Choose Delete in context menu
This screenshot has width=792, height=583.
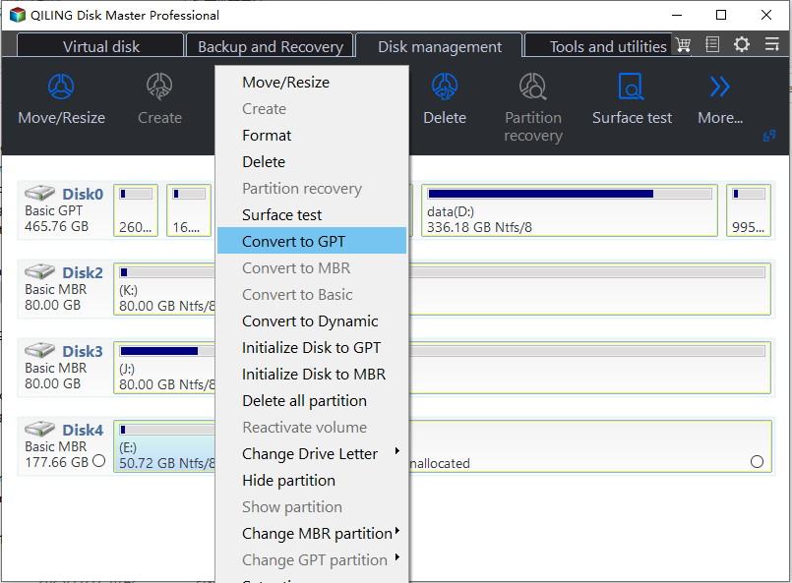[x=312, y=161]
